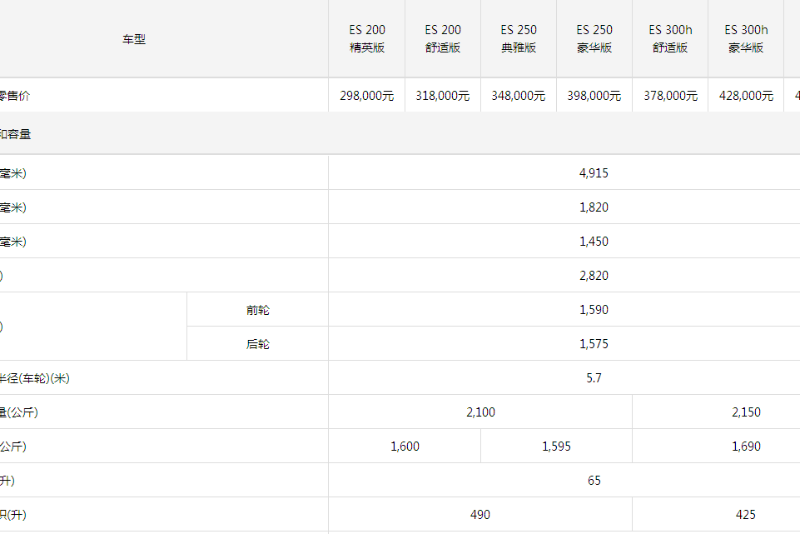The width and height of the screenshot is (800, 534).
Task: Select the ES 200 舒适版 column header
Action: coord(443,39)
